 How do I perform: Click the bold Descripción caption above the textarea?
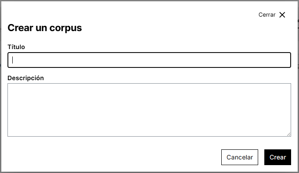point(26,78)
